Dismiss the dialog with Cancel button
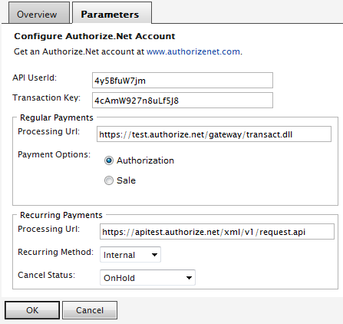The width and height of the screenshot is (343, 324). [x=90, y=310]
